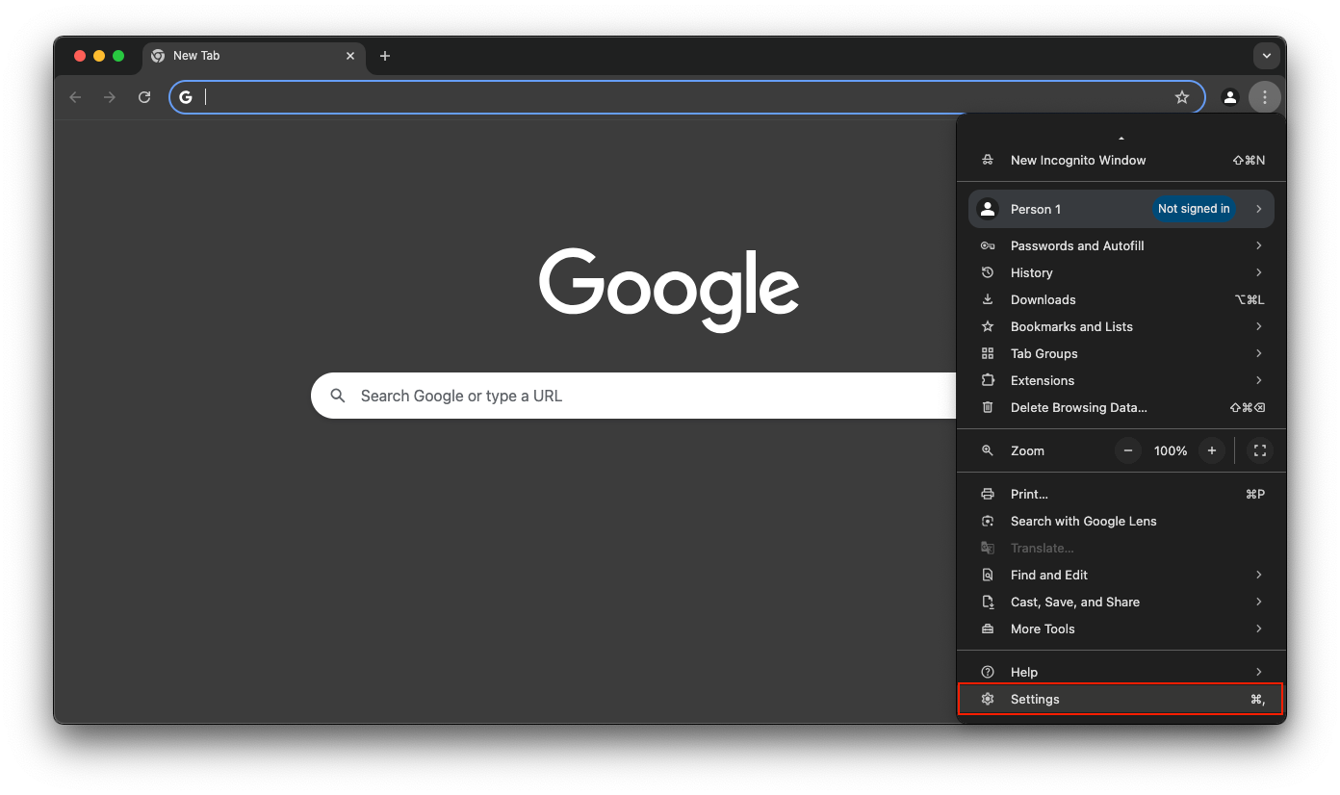Open the Print dialog
Viewport: 1340px width, 795px height.
[x=1028, y=494]
